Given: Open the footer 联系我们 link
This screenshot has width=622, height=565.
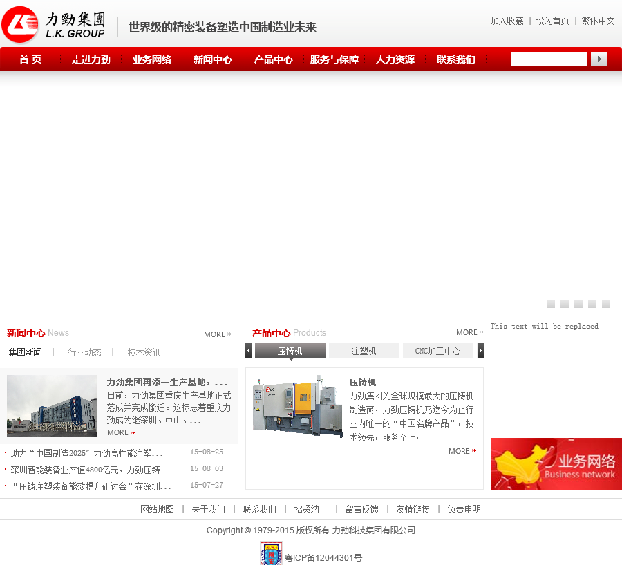Looking at the screenshot, I should click(259, 509).
